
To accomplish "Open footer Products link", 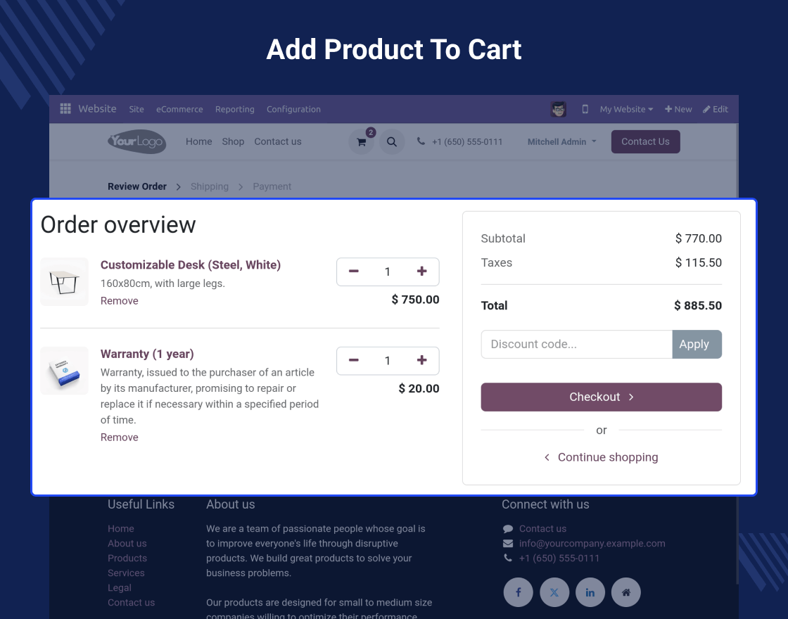I will point(127,559).
